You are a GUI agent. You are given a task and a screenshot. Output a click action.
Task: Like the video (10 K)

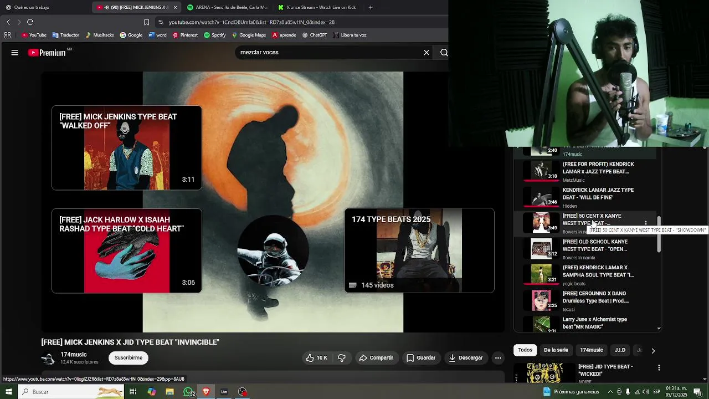point(316,358)
